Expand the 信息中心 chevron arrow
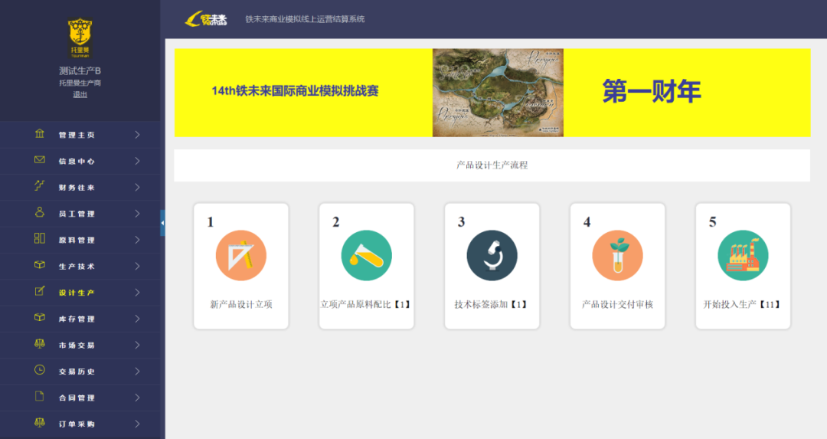Screen dimensions: 827x439 [x=137, y=161]
